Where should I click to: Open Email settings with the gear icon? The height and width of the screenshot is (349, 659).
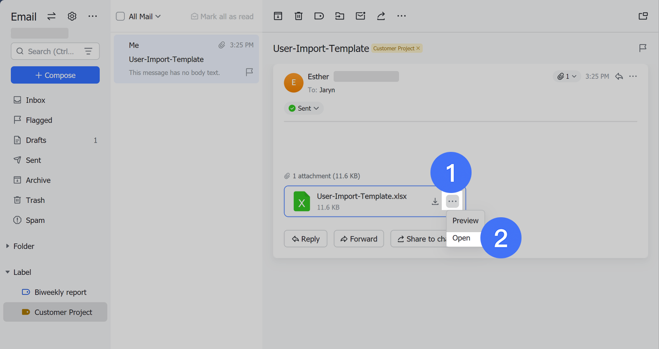click(72, 16)
